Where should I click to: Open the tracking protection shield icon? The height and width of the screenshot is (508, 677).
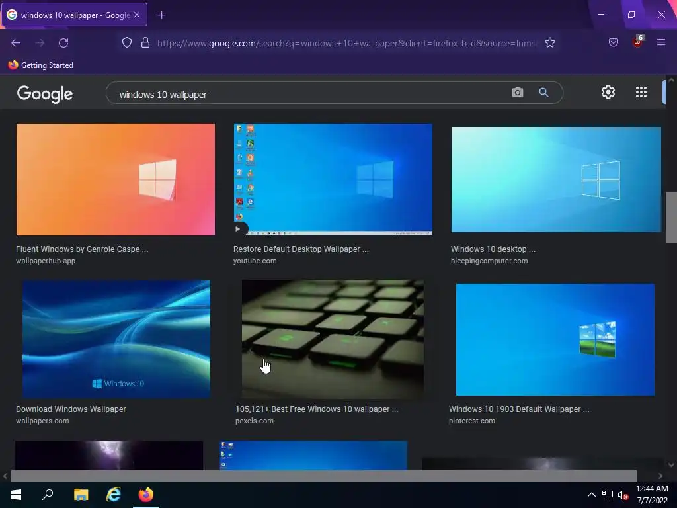tap(126, 43)
